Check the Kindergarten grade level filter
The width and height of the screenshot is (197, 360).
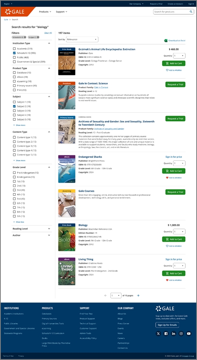point(14,177)
